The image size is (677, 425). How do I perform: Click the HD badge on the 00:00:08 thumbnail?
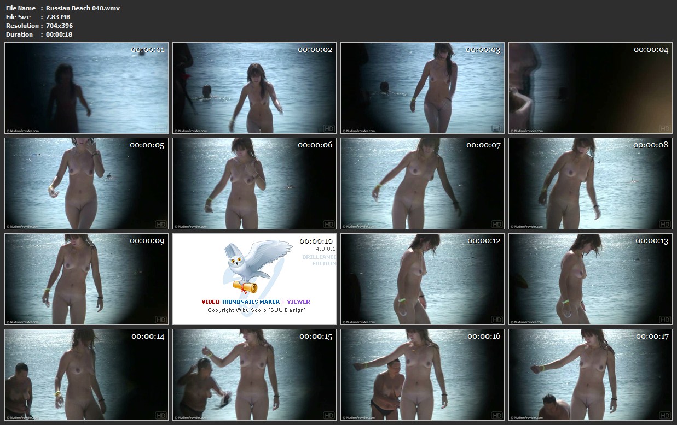(664, 224)
